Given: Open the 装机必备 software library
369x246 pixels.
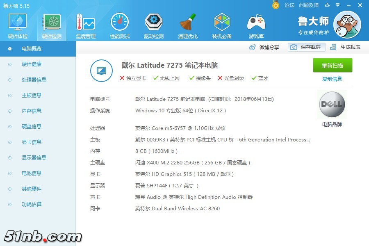Looking at the screenshot, I should point(222,25).
